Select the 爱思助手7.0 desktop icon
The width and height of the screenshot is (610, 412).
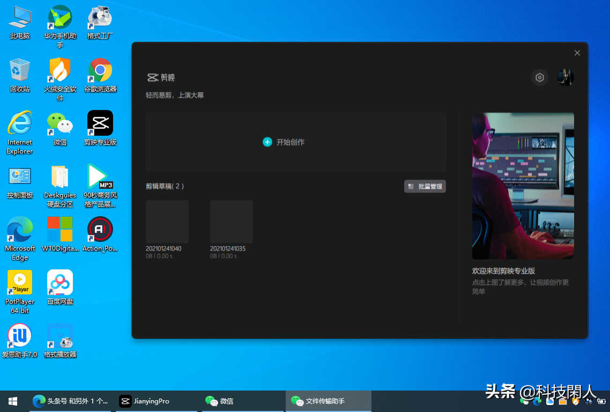(x=20, y=341)
